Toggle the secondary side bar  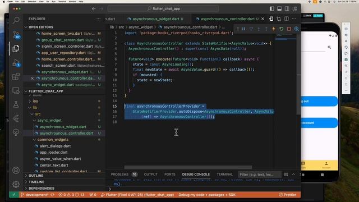pos(287,8)
